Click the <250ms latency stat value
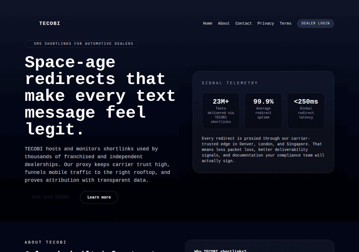 (306, 102)
